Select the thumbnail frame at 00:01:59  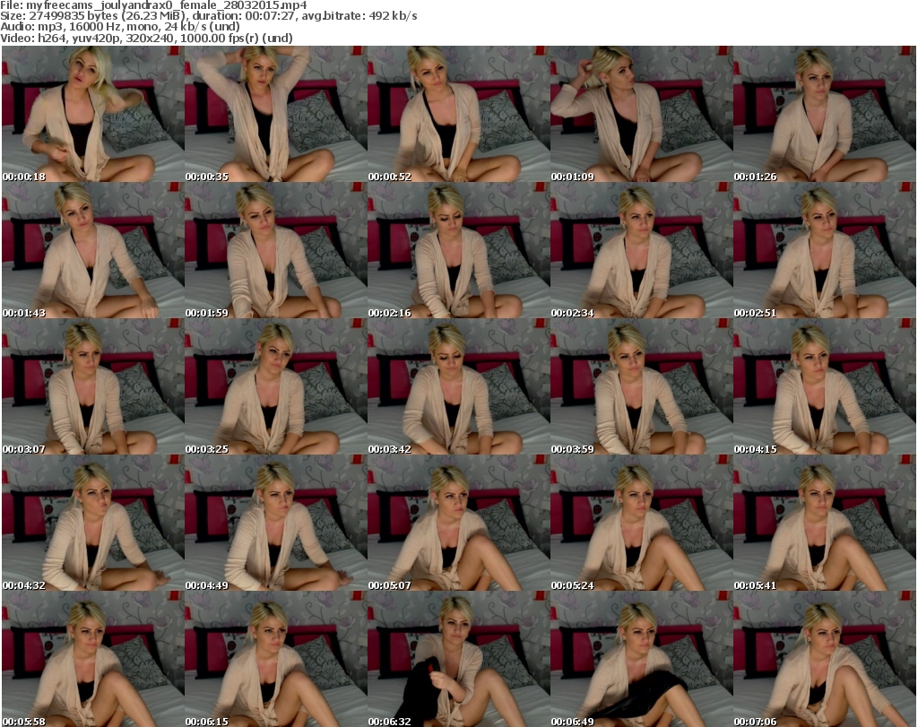276,250
